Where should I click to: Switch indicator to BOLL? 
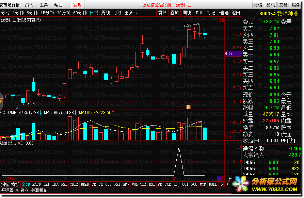point(213,184)
